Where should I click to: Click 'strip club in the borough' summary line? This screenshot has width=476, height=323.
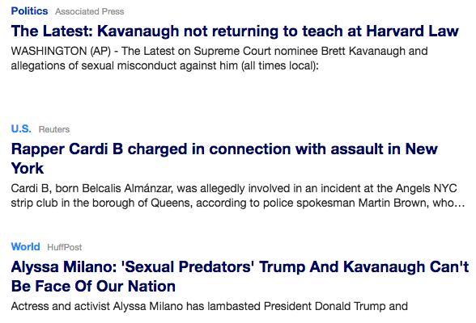click(x=238, y=203)
